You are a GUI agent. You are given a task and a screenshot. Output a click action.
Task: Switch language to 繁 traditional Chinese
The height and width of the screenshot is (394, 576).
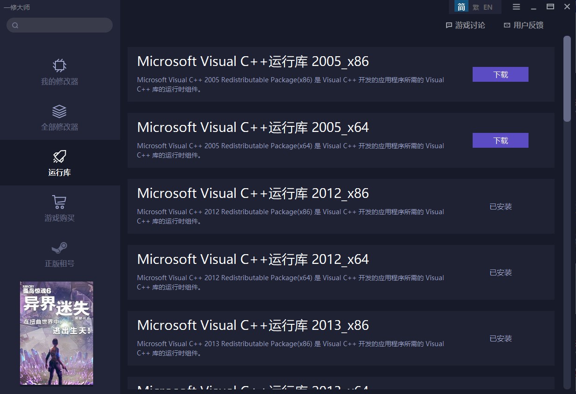pyautogui.click(x=475, y=7)
